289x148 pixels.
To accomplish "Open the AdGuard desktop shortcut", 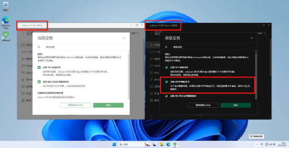I will pyautogui.click(x=6, y=35).
